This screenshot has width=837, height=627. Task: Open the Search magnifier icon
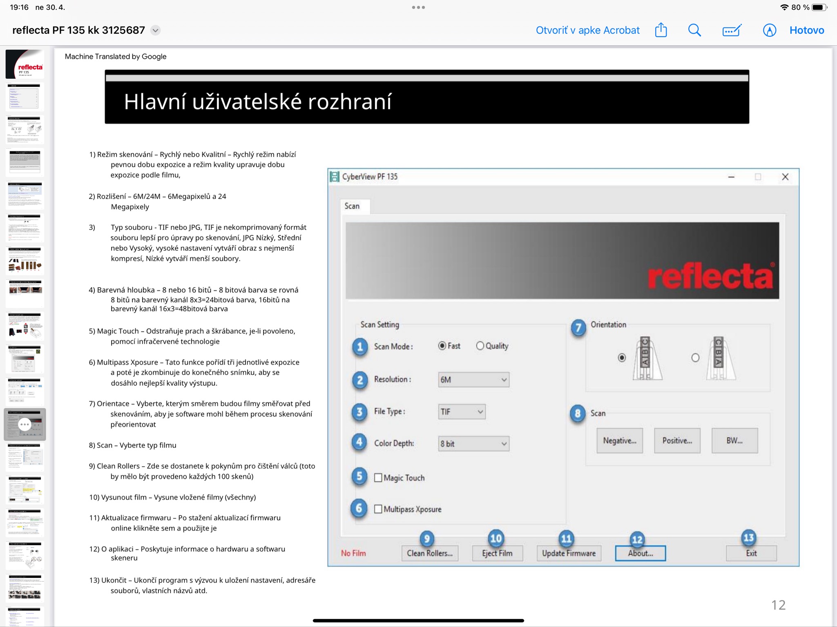click(694, 30)
